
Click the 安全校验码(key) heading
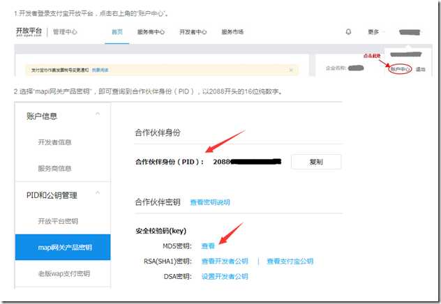(161, 231)
